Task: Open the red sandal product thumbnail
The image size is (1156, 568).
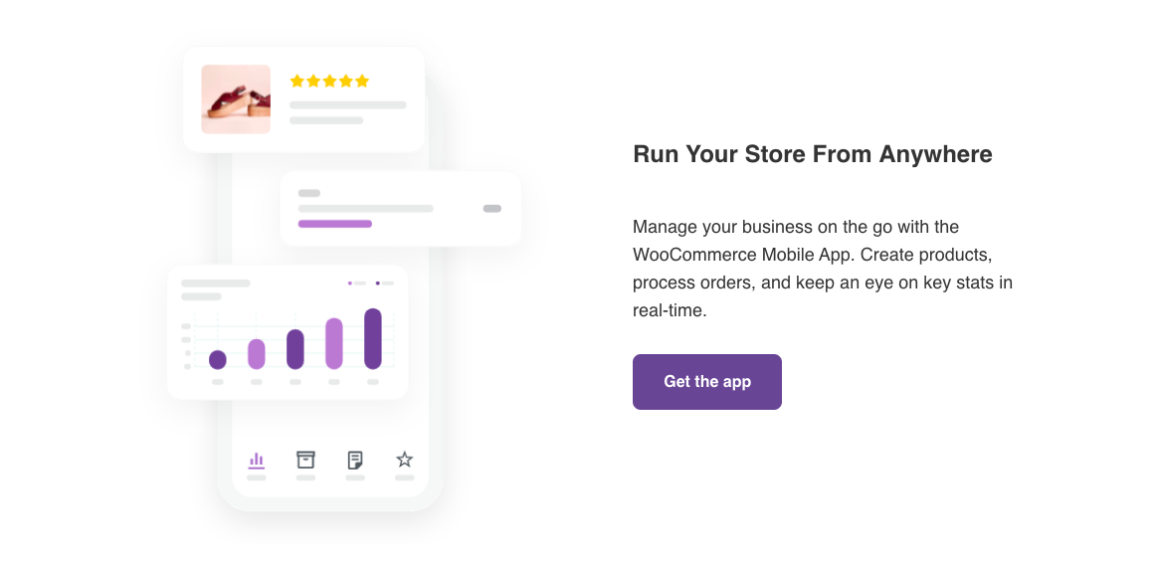Action: click(x=236, y=99)
